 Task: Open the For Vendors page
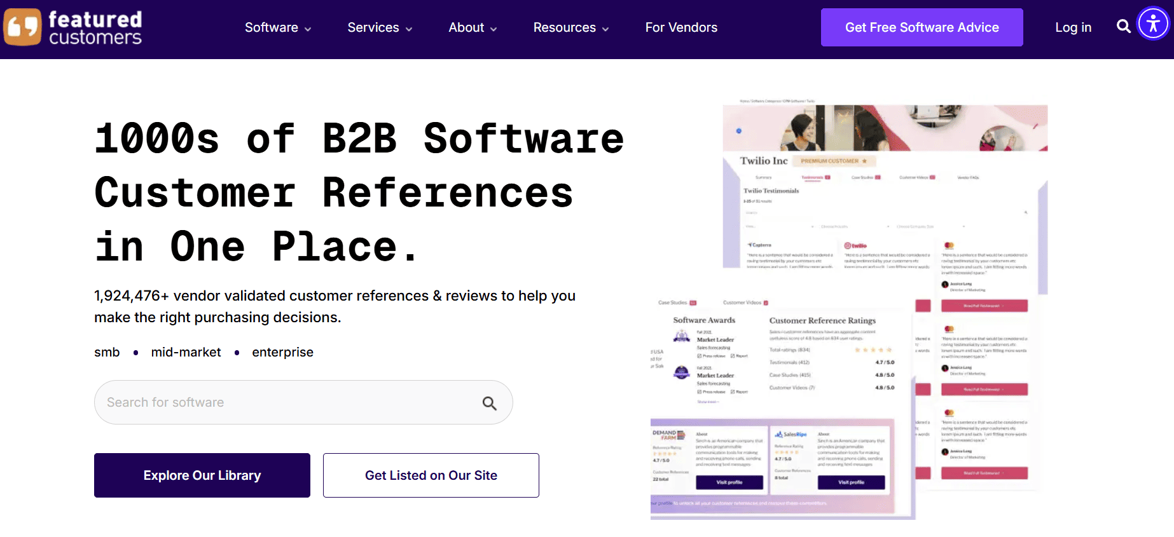pos(681,27)
